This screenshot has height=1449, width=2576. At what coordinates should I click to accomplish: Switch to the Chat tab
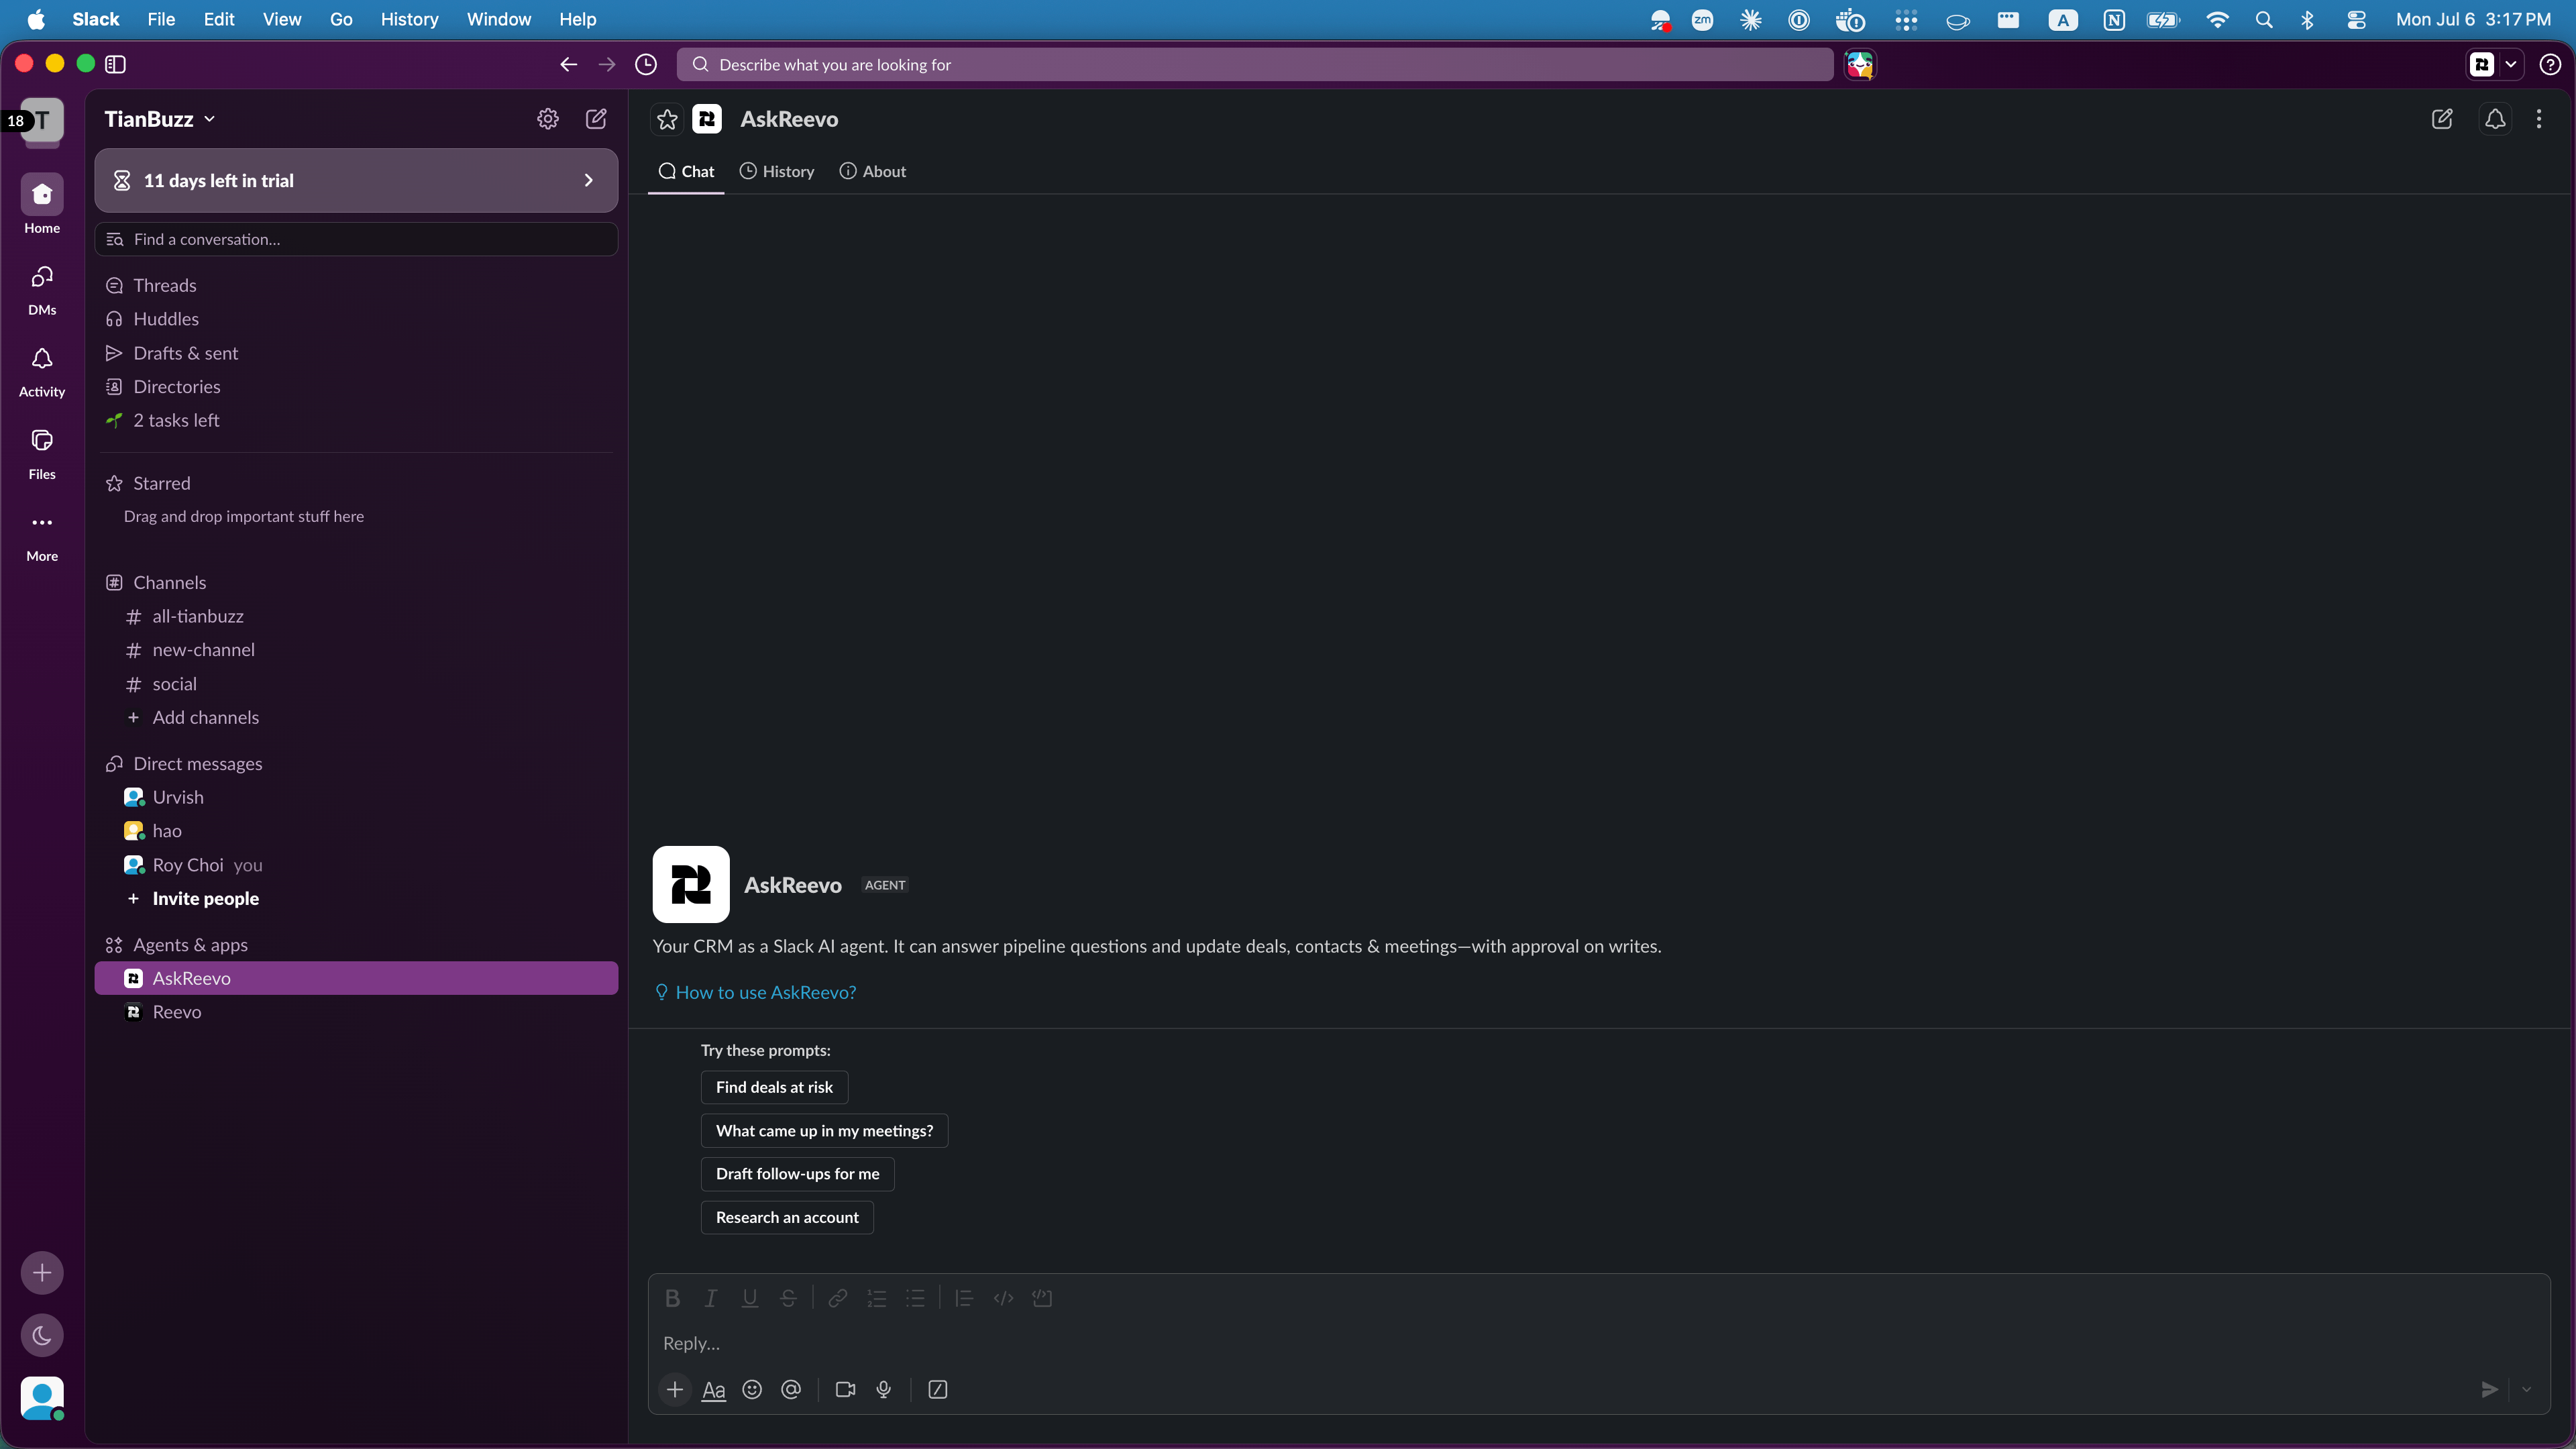click(686, 171)
